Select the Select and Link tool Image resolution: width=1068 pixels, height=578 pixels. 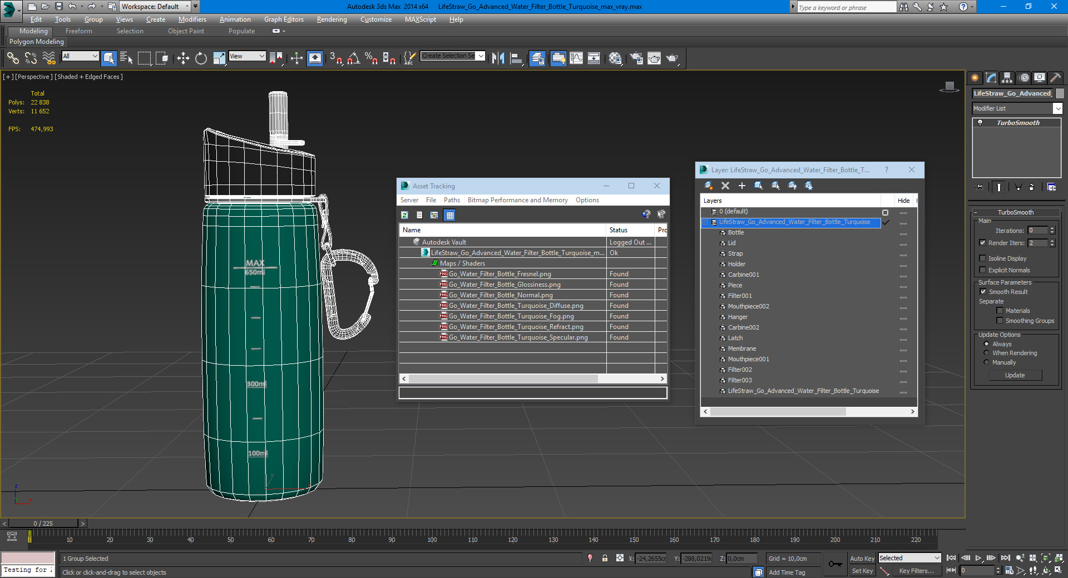click(13, 58)
